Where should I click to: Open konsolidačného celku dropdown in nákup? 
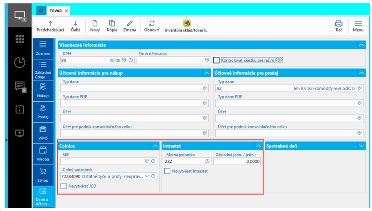205,133
